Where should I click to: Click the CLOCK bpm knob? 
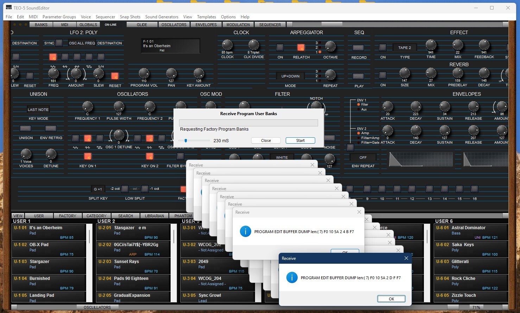click(x=227, y=45)
